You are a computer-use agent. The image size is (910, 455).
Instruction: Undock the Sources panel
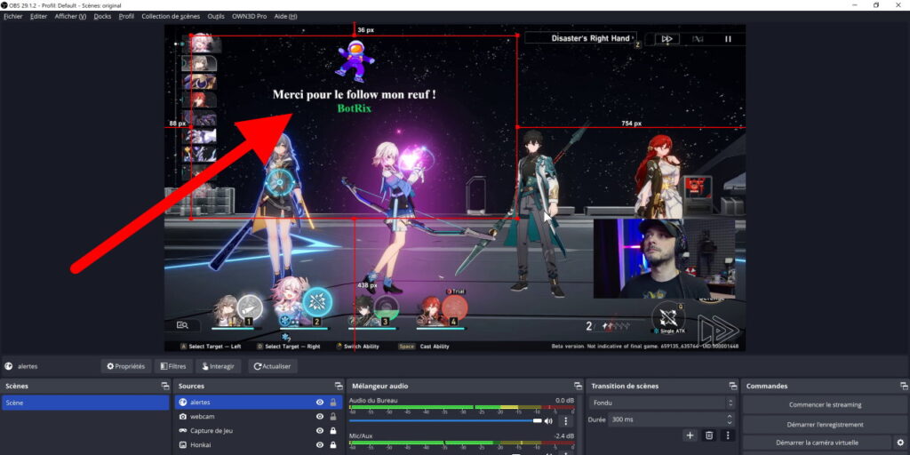(338, 386)
